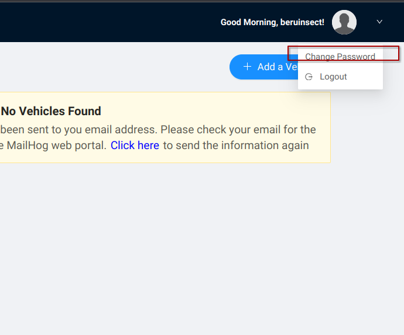Click the plus icon on Add a Vehicle

(x=247, y=67)
